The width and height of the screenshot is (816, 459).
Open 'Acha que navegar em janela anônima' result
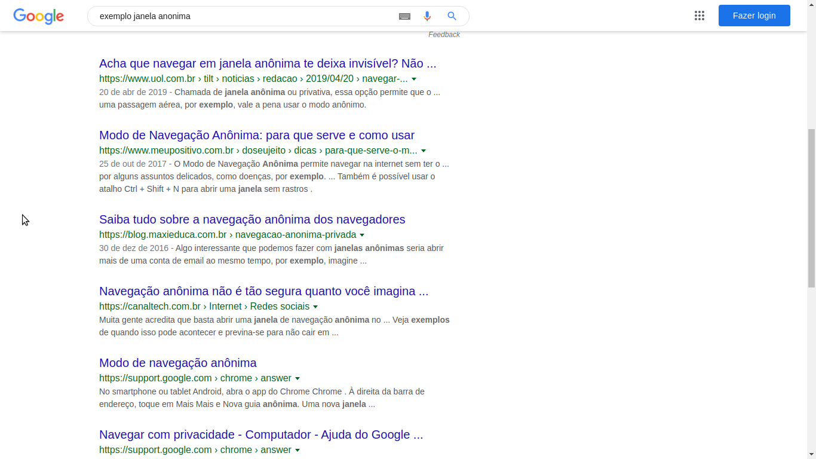(x=268, y=63)
